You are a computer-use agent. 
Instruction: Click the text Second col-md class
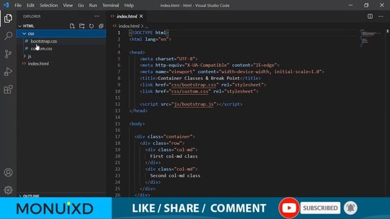point(175,176)
